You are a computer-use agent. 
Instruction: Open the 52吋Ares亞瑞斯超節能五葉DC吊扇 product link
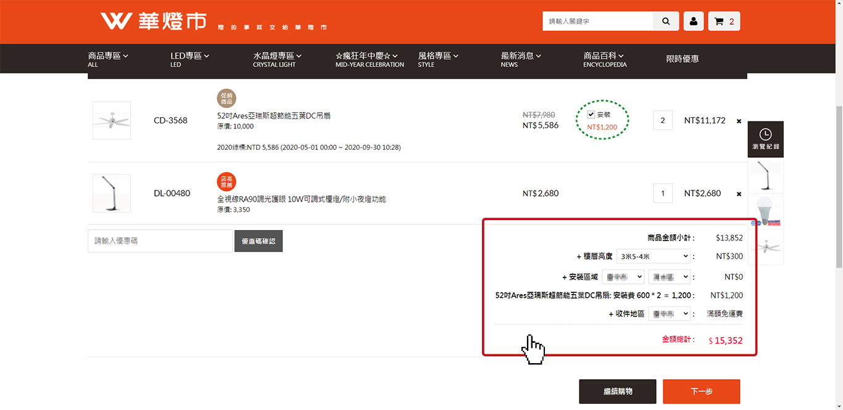(x=274, y=116)
